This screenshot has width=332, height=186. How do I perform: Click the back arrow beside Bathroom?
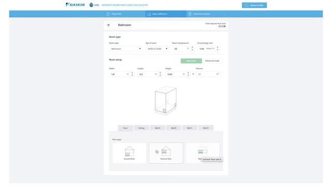pyautogui.click(x=108, y=25)
